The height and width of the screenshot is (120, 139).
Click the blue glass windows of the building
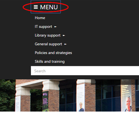[x=108, y=98]
